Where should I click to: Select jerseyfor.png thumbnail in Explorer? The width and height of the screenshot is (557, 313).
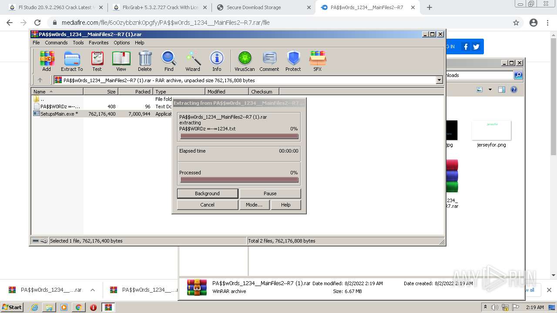491,130
